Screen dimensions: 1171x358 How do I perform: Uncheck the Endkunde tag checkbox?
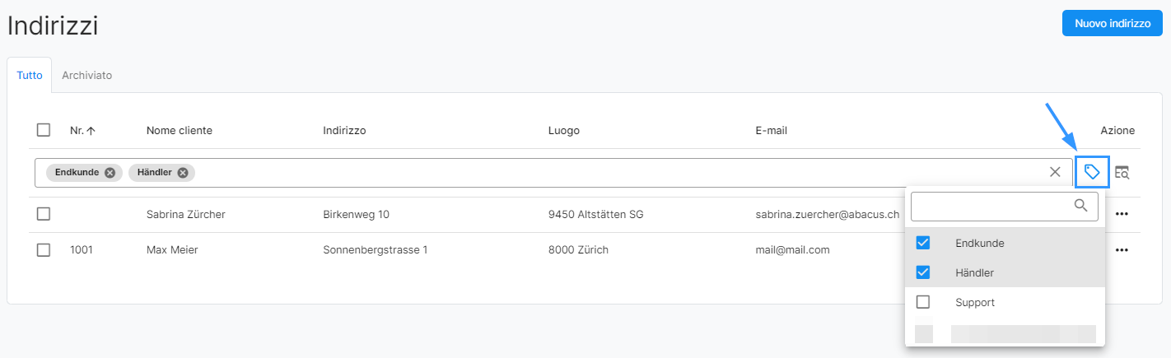(x=923, y=243)
